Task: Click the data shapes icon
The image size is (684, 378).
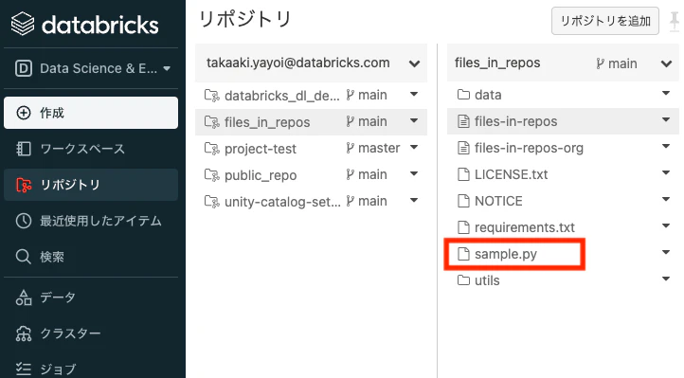Action: tap(24, 297)
